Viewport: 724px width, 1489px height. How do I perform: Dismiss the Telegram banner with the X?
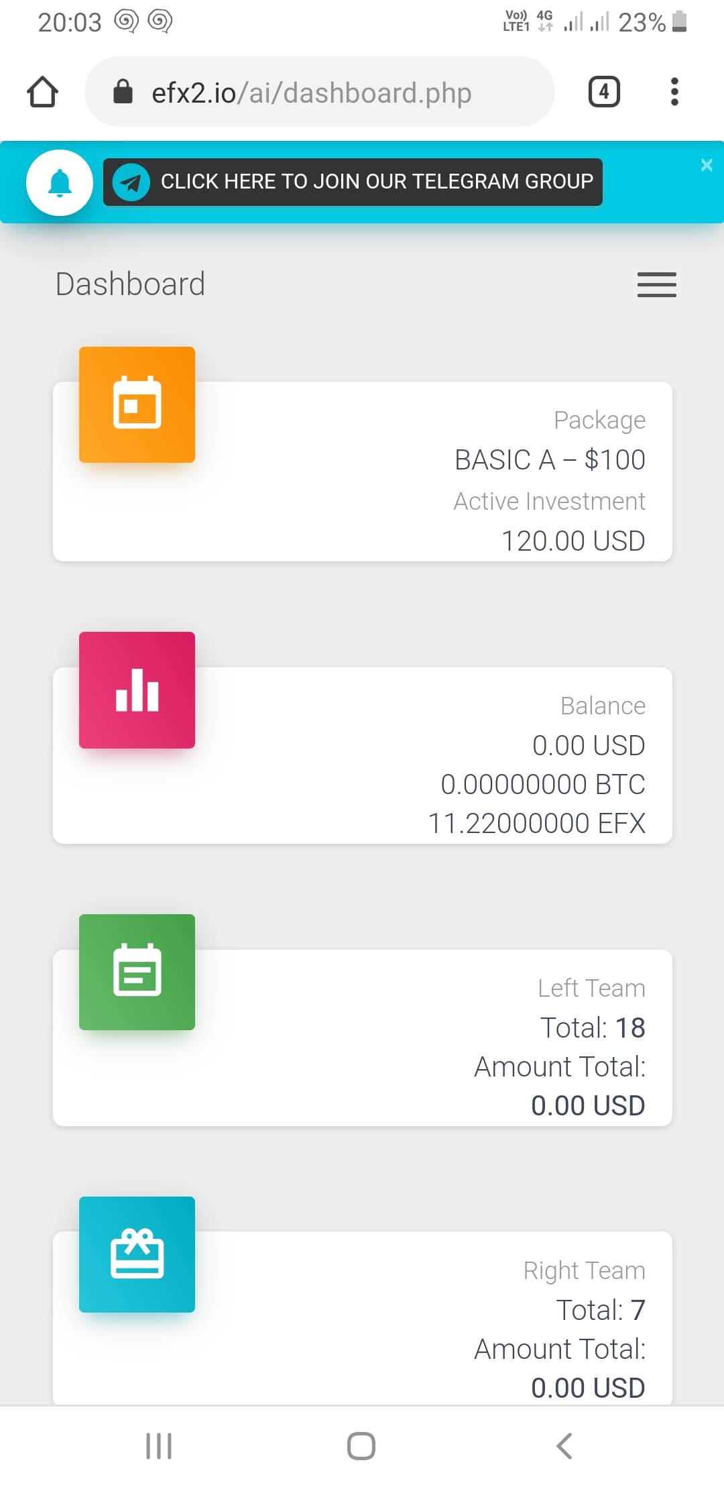[x=707, y=165]
